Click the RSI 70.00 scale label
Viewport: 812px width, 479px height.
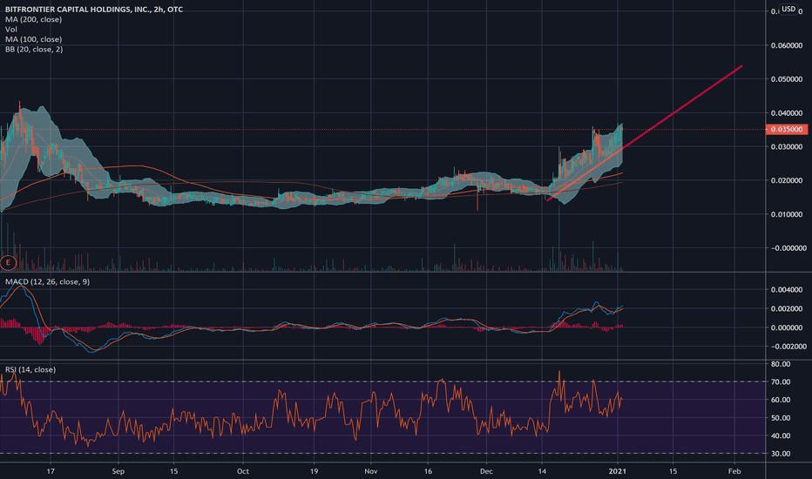(781, 382)
